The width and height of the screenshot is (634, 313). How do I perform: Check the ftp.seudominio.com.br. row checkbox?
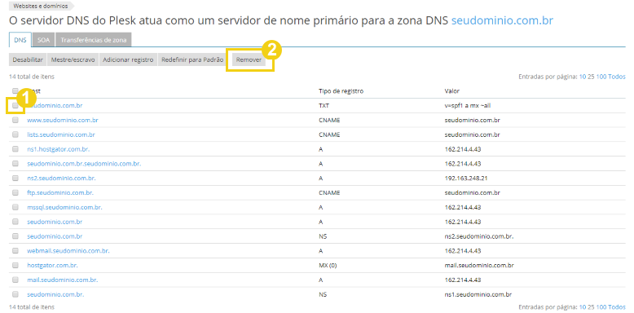(15, 192)
